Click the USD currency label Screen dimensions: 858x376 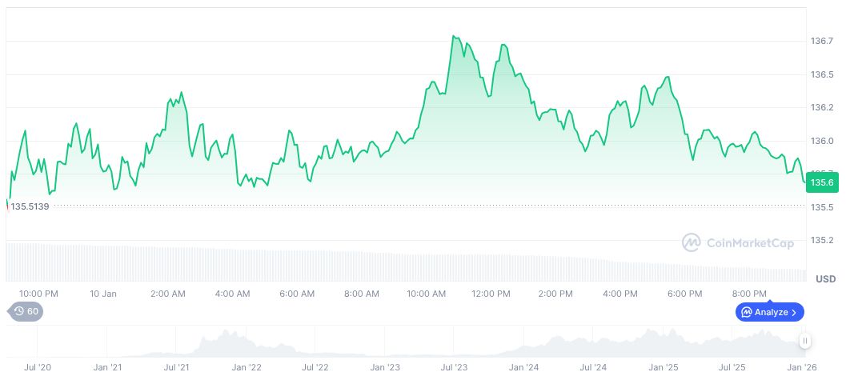(825, 279)
